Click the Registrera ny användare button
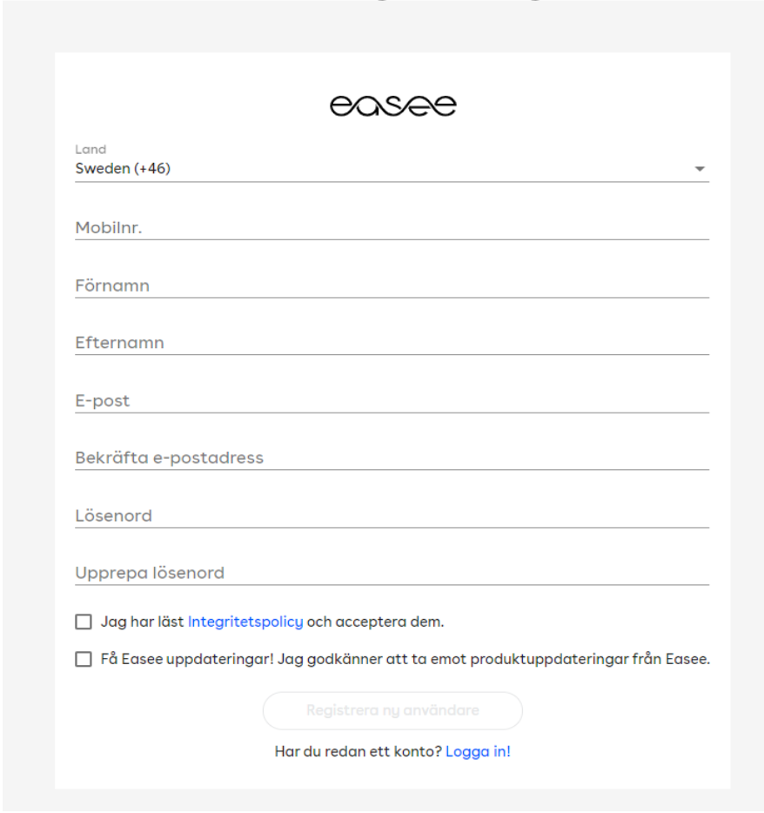Viewport: 764px width, 813px height. pos(392,710)
